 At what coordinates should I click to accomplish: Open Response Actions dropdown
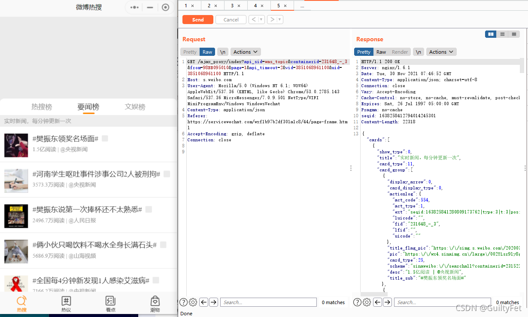441,52
